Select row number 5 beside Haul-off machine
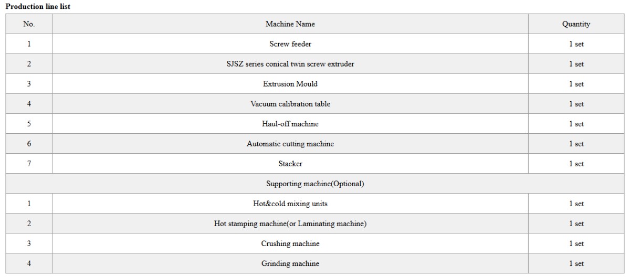 [x=29, y=124]
